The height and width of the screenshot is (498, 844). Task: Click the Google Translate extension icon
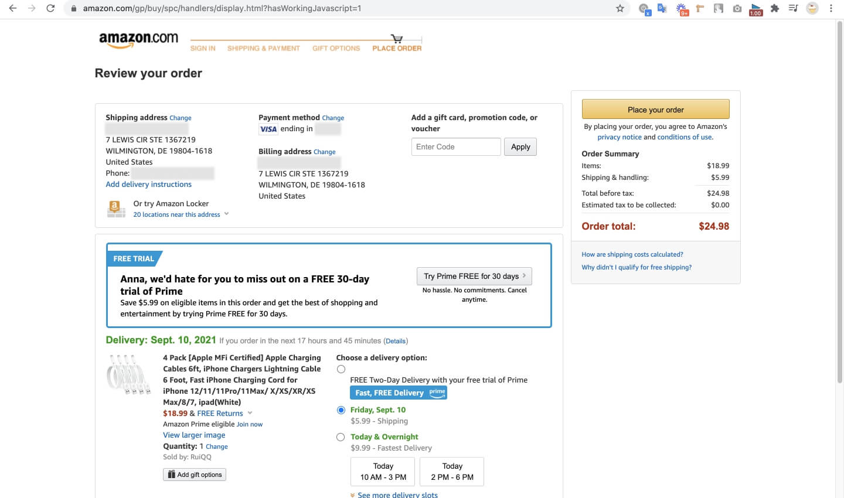[662, 8]
